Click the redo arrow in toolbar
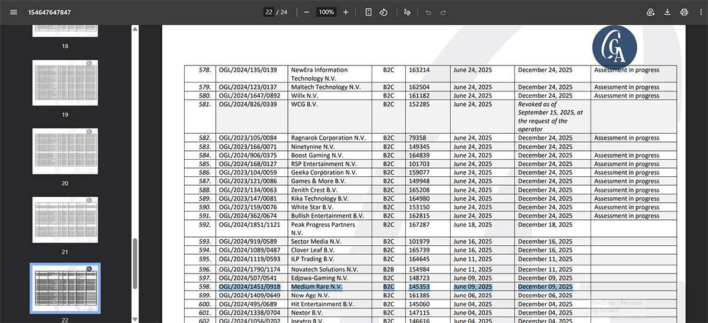 pyautogui.click(x=443, y=12)
